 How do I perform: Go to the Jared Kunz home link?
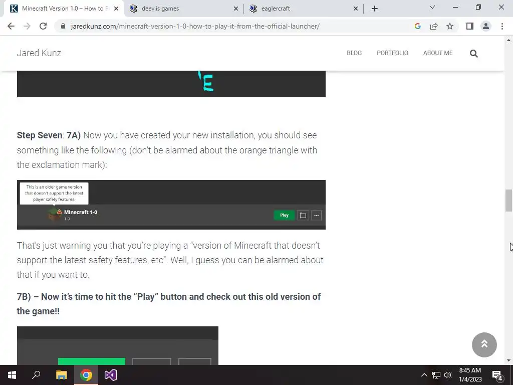[39, 53]
